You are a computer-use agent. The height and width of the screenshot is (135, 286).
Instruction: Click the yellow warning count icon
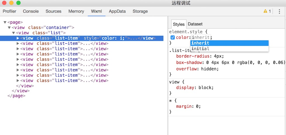267,11
